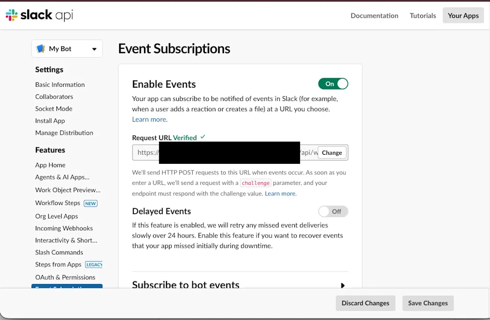Open Org Level Apps feature
The image size is (490, 320).
click(x=56, y=217)
